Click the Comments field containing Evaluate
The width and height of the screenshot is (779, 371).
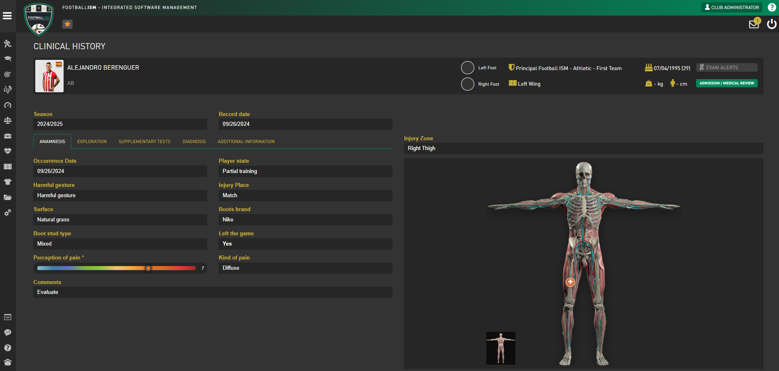(x=213, y=292)
